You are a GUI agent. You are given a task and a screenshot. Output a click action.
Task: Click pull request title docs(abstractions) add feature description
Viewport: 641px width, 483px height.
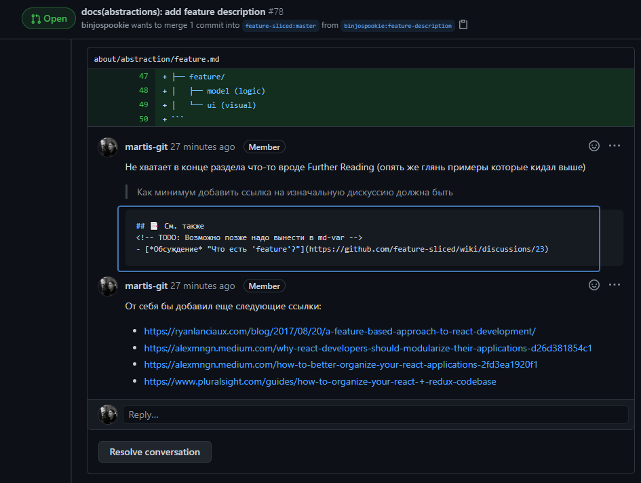tap(174, 12)
